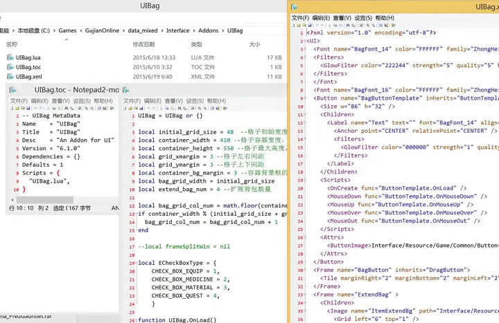Image resolution: width=499 pixels, height=323 pixels.
Task: Go to Addons folder in Explorer breadcrumb
Action: pos(208,30)
